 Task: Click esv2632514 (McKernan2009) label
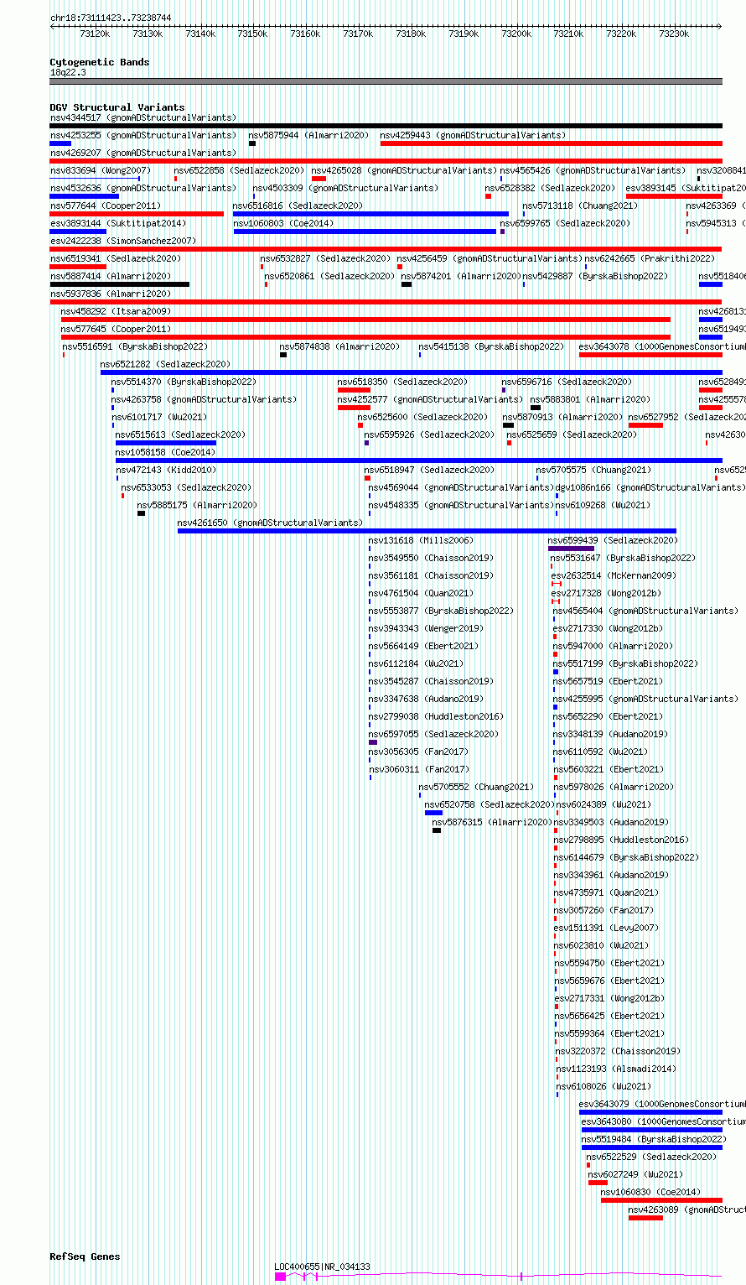614,575
